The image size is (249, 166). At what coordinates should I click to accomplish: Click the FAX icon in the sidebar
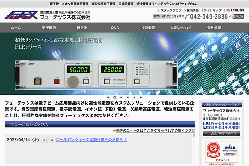206,127
